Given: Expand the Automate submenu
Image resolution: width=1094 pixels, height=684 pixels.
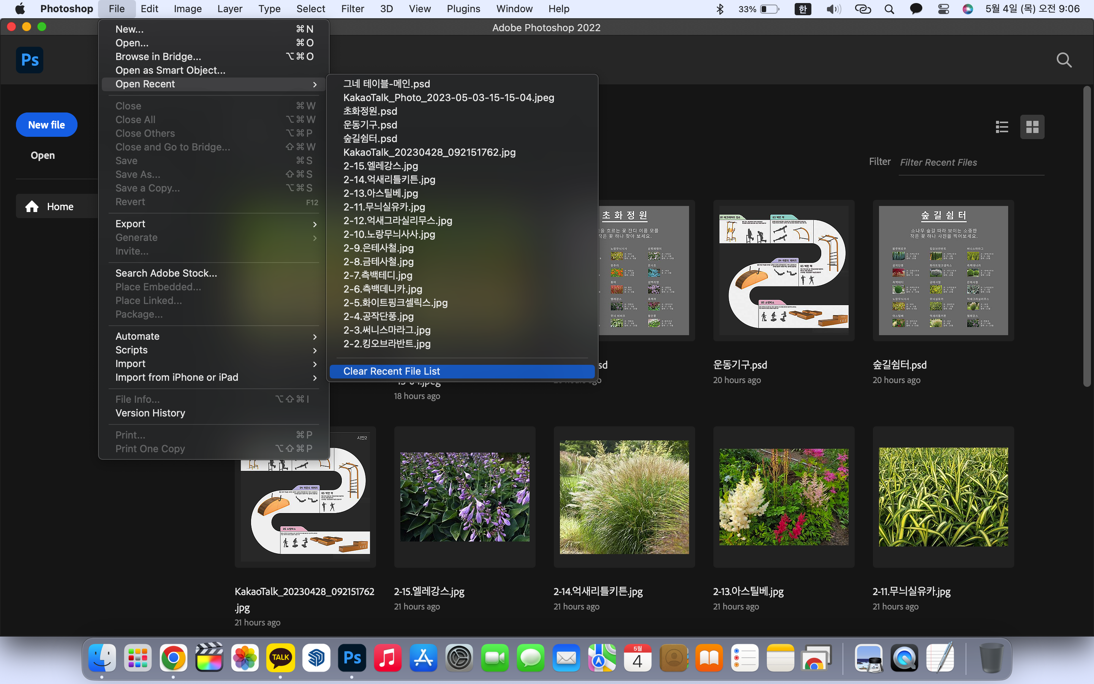Looking at the screenshot, I should click(315, 337).
